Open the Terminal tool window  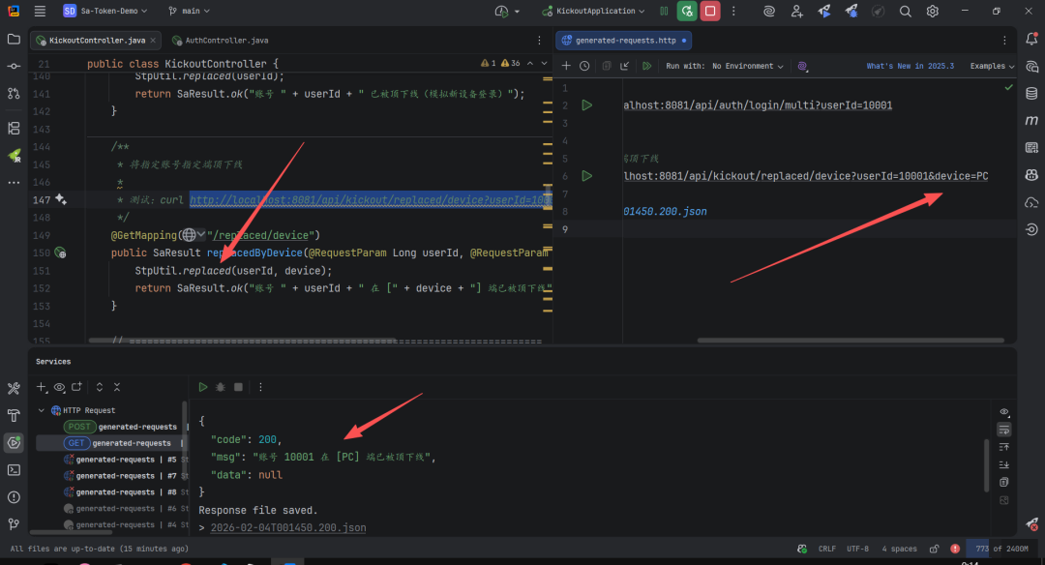coord(14,470)
